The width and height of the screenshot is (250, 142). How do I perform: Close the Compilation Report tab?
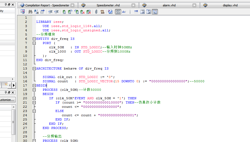73,5
